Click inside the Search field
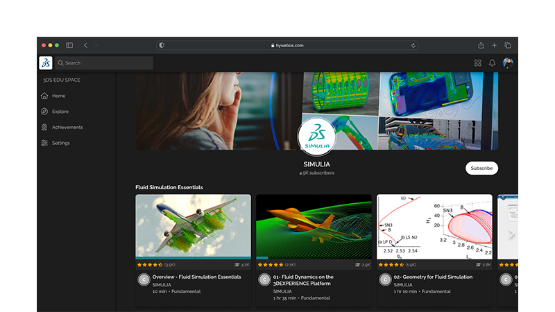Image resolution: width=555 pixels, height=312 pixels. click(104, 63)
